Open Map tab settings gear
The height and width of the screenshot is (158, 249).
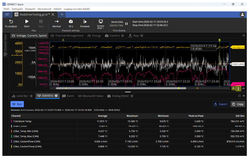(x=142, y=36)
